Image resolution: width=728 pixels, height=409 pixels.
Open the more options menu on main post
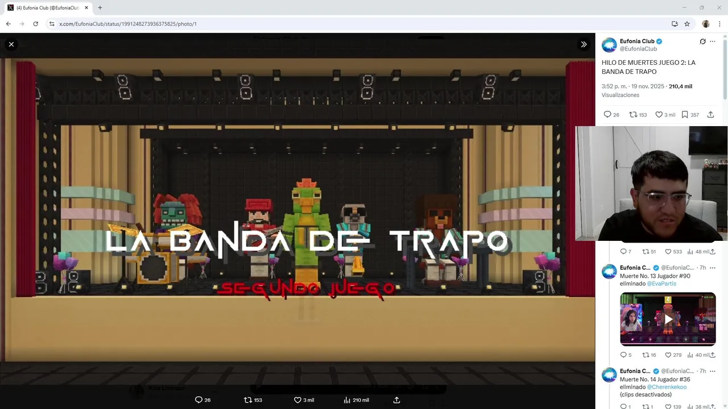713,41
